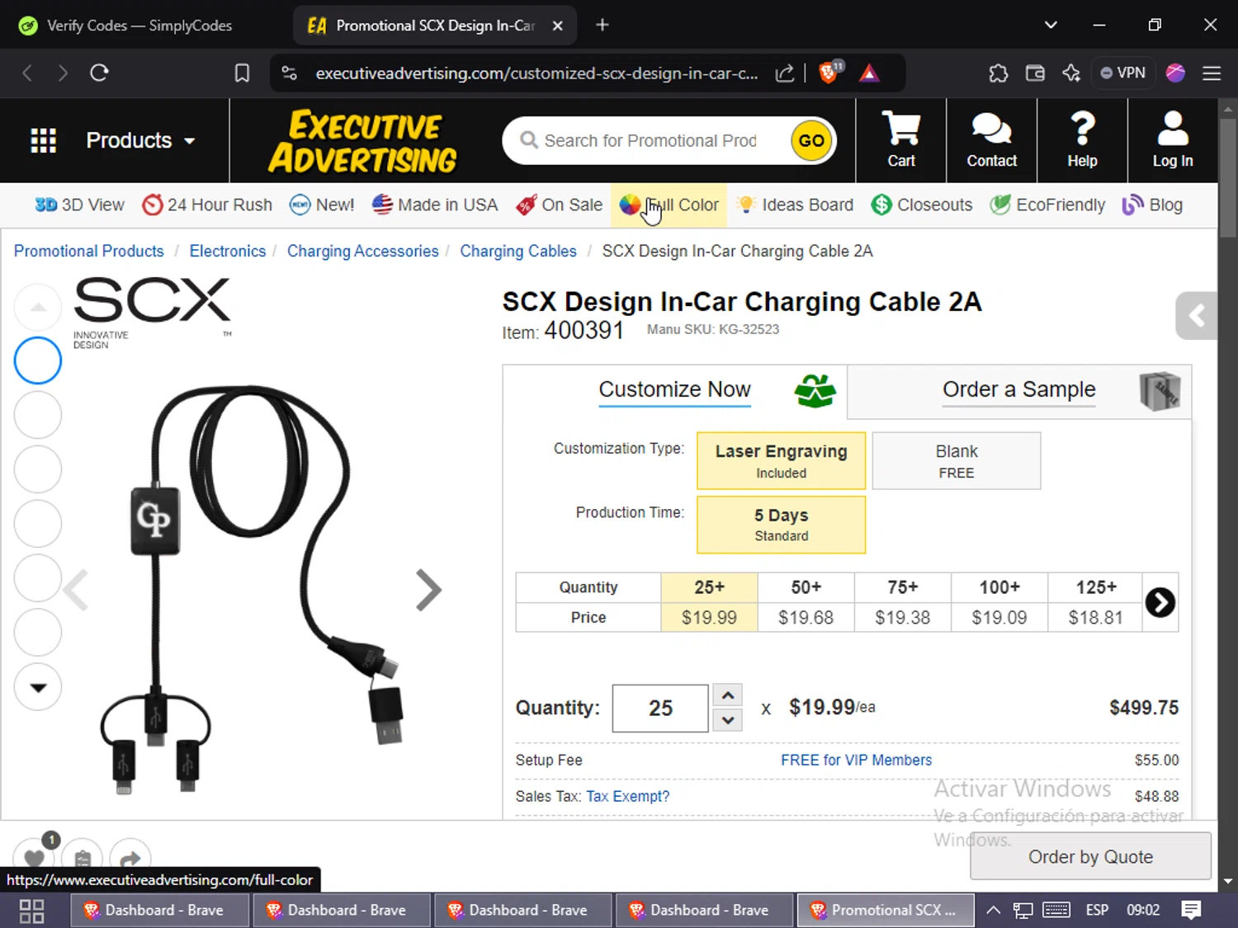Open 3D View category
Viewport: 1238px width, 928px height.
(79, 205)
